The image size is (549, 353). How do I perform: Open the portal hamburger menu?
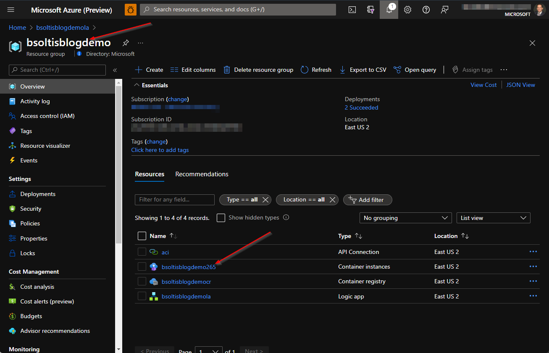[11, 10]
